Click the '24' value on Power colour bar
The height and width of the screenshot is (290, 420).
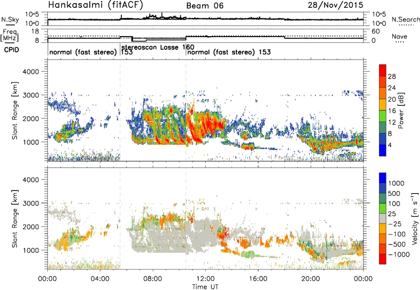pyautogui.click(x=392, y=88)
